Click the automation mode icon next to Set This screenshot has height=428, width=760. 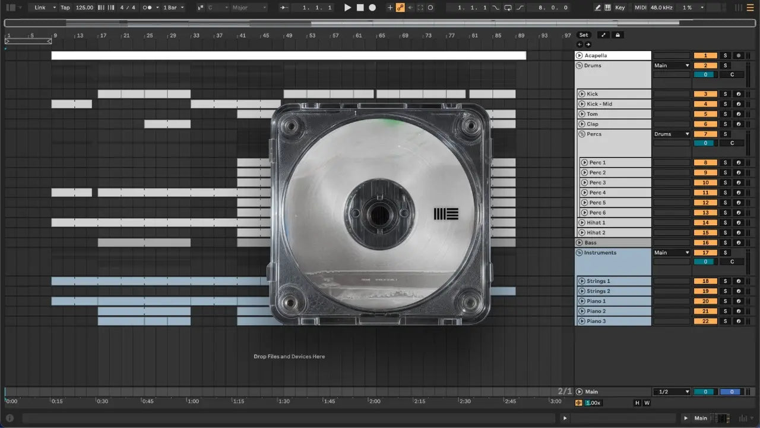click(603, 35)
